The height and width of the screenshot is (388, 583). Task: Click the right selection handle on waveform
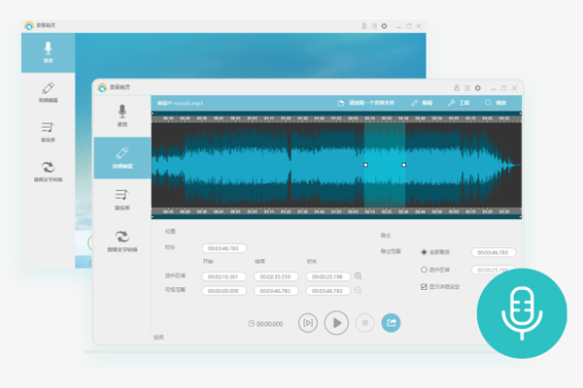(x=403, y=165)
